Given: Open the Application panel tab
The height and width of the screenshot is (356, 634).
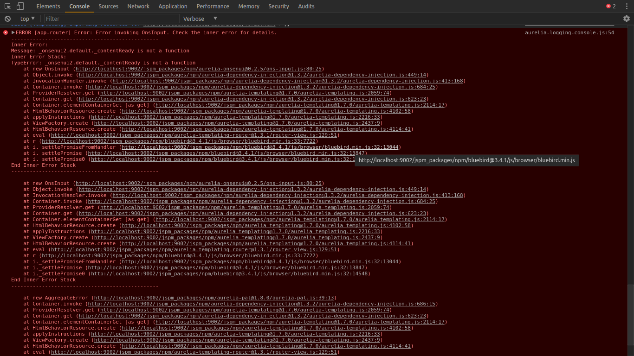Looking at the screenshot, I should [x=173, y=6].
